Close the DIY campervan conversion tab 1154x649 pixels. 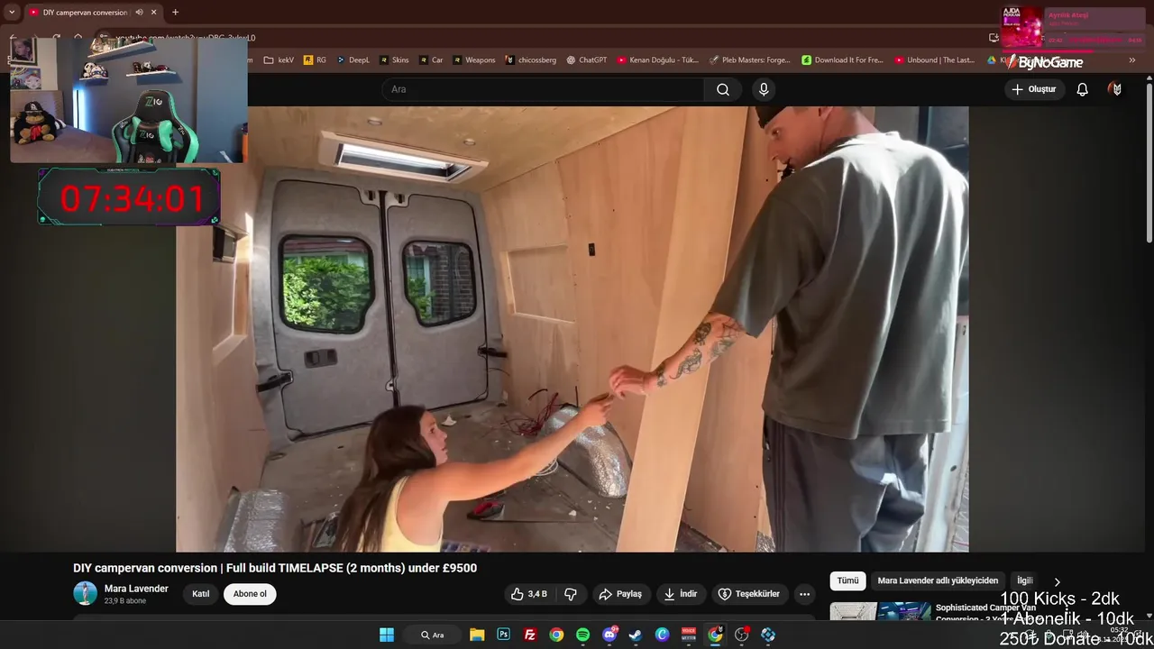click(154, 13)
